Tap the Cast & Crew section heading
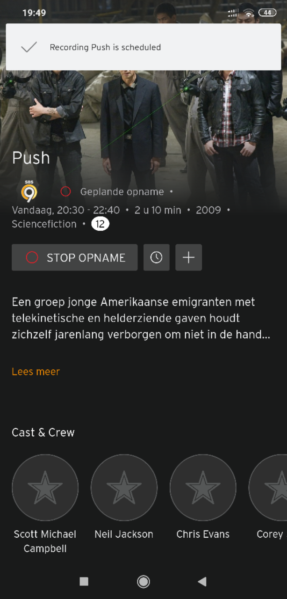The height and width of the screenshot is (599, 287). [x=43, y=432]
